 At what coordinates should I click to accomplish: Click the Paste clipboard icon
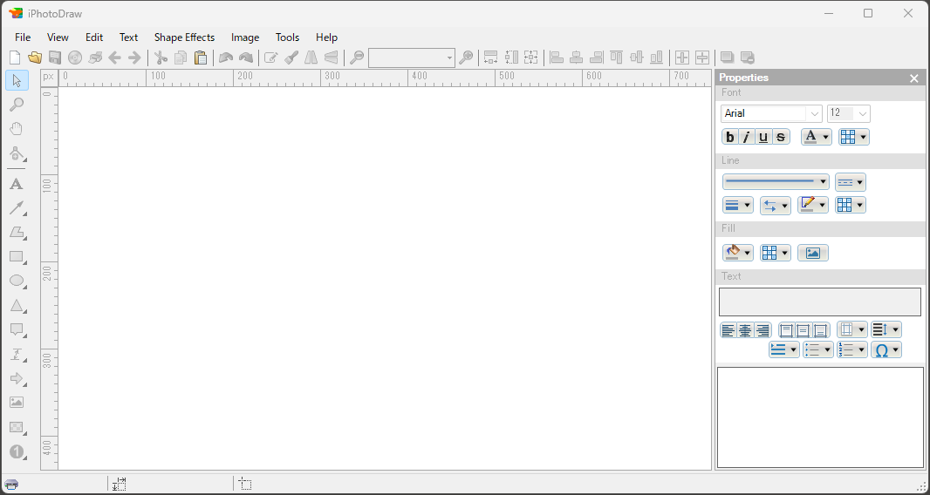(201, 58)
